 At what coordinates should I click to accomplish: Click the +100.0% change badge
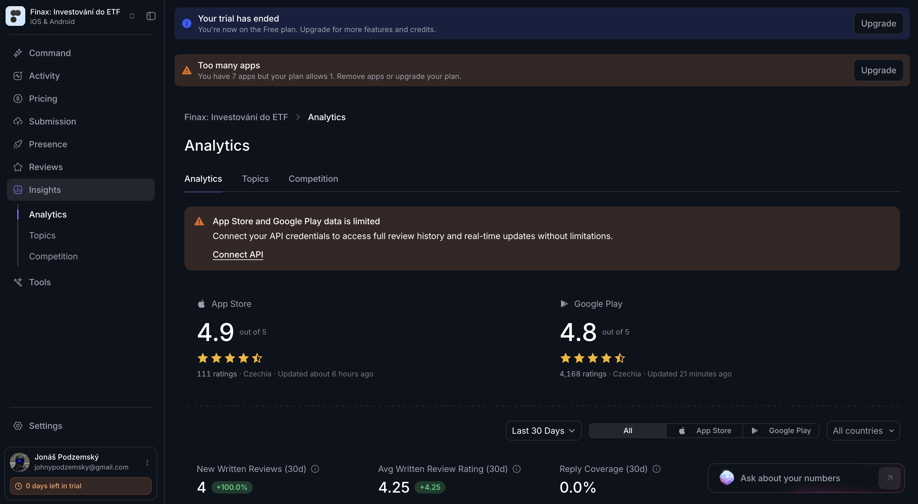pos(232,487)
